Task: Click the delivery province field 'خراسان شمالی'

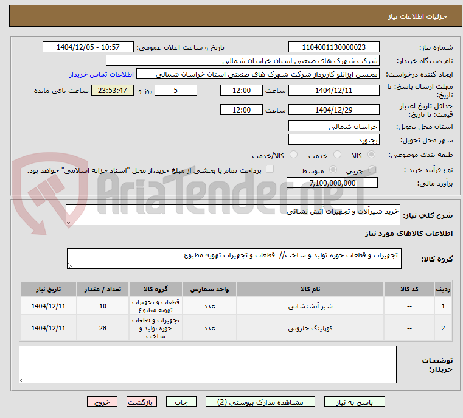Action: (x=333, y=127)
